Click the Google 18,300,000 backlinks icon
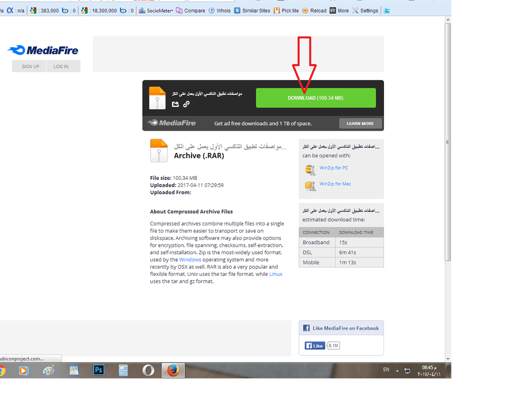512x410 pixels. pos(85,11)
